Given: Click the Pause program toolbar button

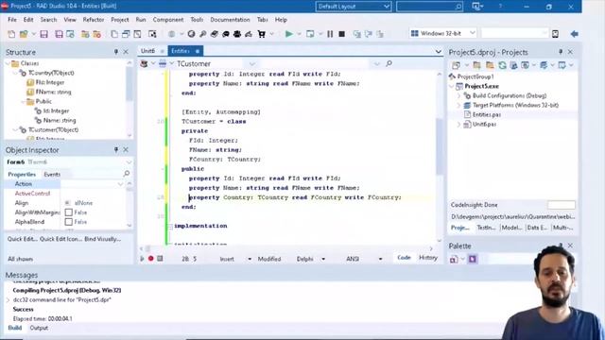Looking at the screenshot, I should [330, 34].
